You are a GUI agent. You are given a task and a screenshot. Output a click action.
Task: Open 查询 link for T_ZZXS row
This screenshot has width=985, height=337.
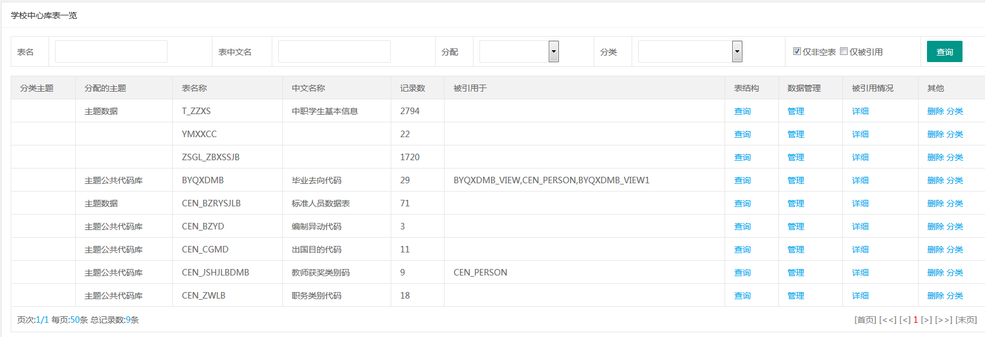742,111
